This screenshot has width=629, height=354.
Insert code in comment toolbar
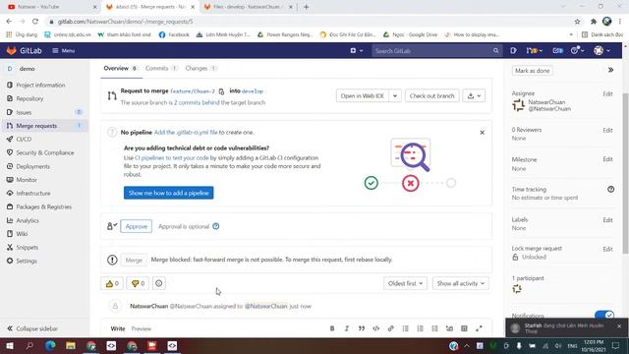[x=375, y=328]
